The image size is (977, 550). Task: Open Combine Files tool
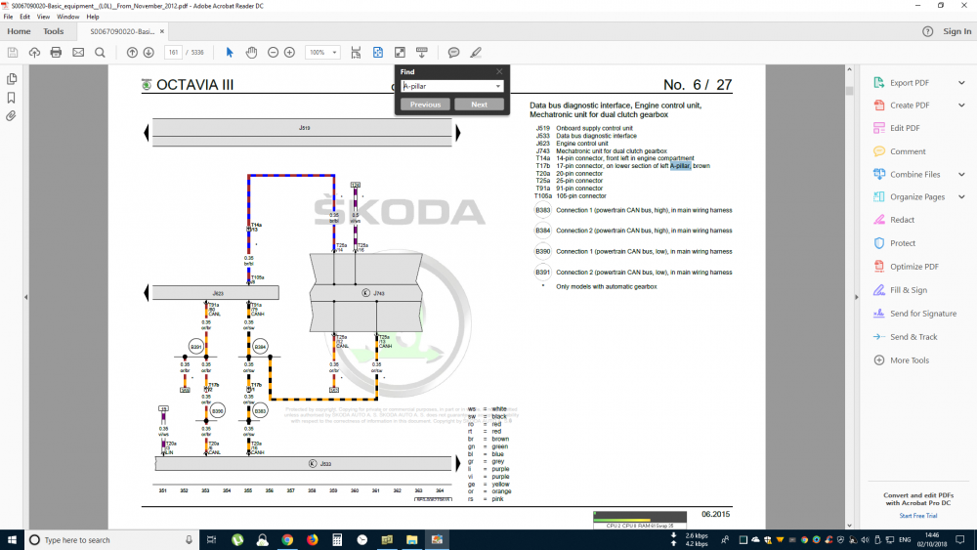[x=914, y=175]
